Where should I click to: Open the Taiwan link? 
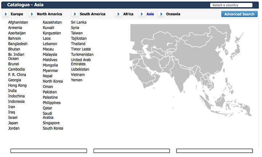click(x=77, y=33)
